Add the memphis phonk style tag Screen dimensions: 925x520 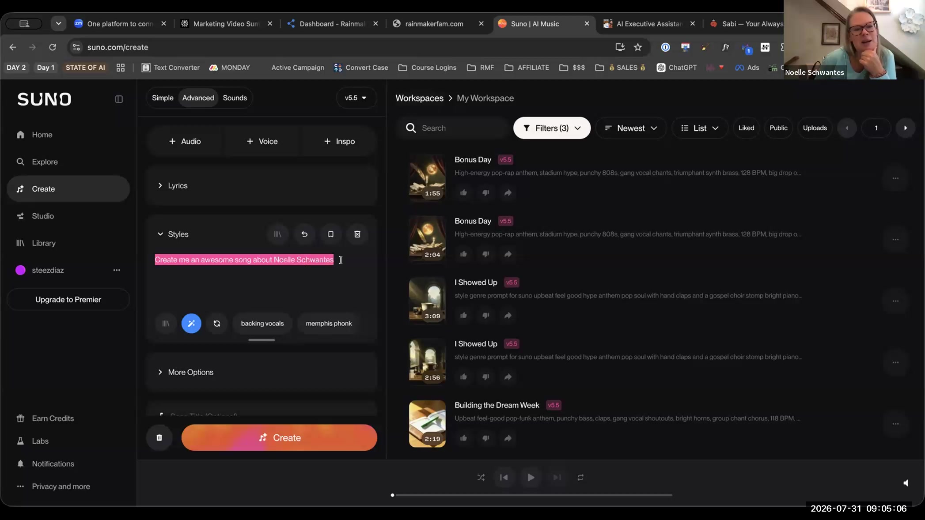coord(329,324)
